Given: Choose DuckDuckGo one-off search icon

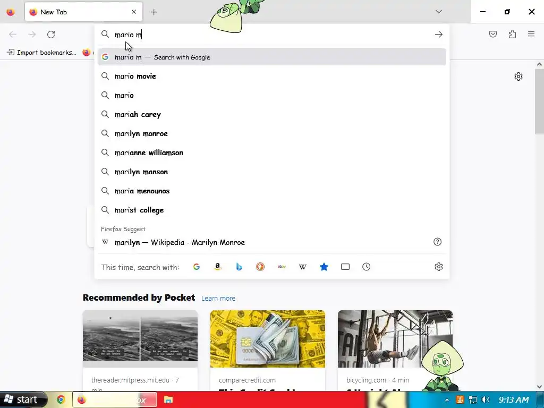Looking at the screenshot, I should (x=260, y=267).
